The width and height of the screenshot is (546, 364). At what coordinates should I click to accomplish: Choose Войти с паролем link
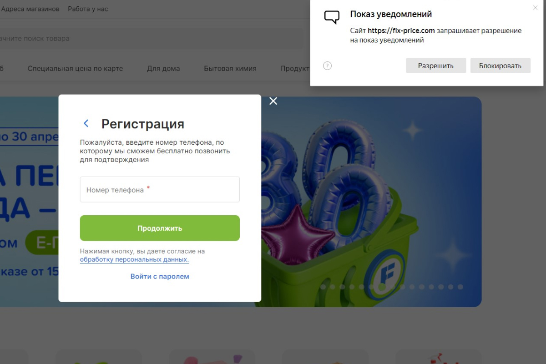160,276
